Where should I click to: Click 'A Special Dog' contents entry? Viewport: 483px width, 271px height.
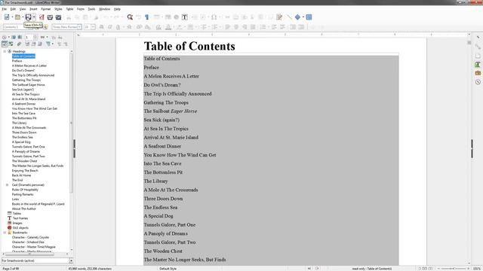[158, 216]
